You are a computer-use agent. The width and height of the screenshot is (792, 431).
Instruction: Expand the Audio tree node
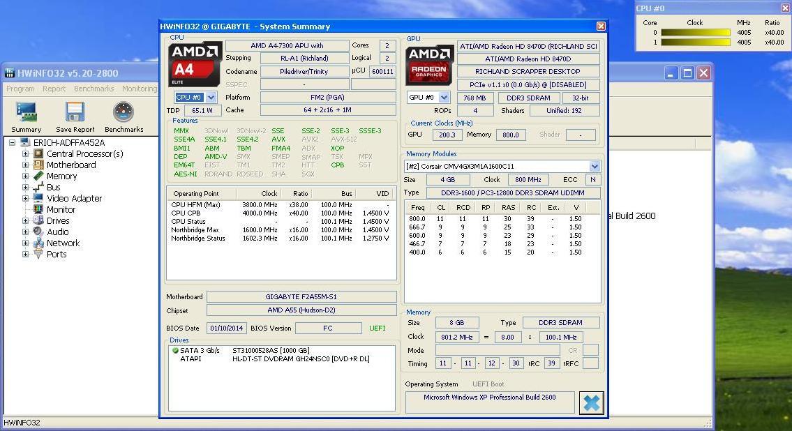tap(25, 232)
